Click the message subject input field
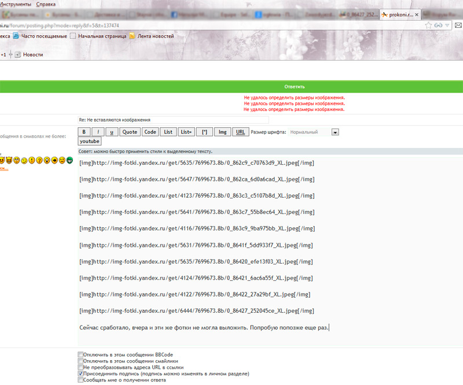The width and height of the screenshot is (463, 385). click(173, 120)
